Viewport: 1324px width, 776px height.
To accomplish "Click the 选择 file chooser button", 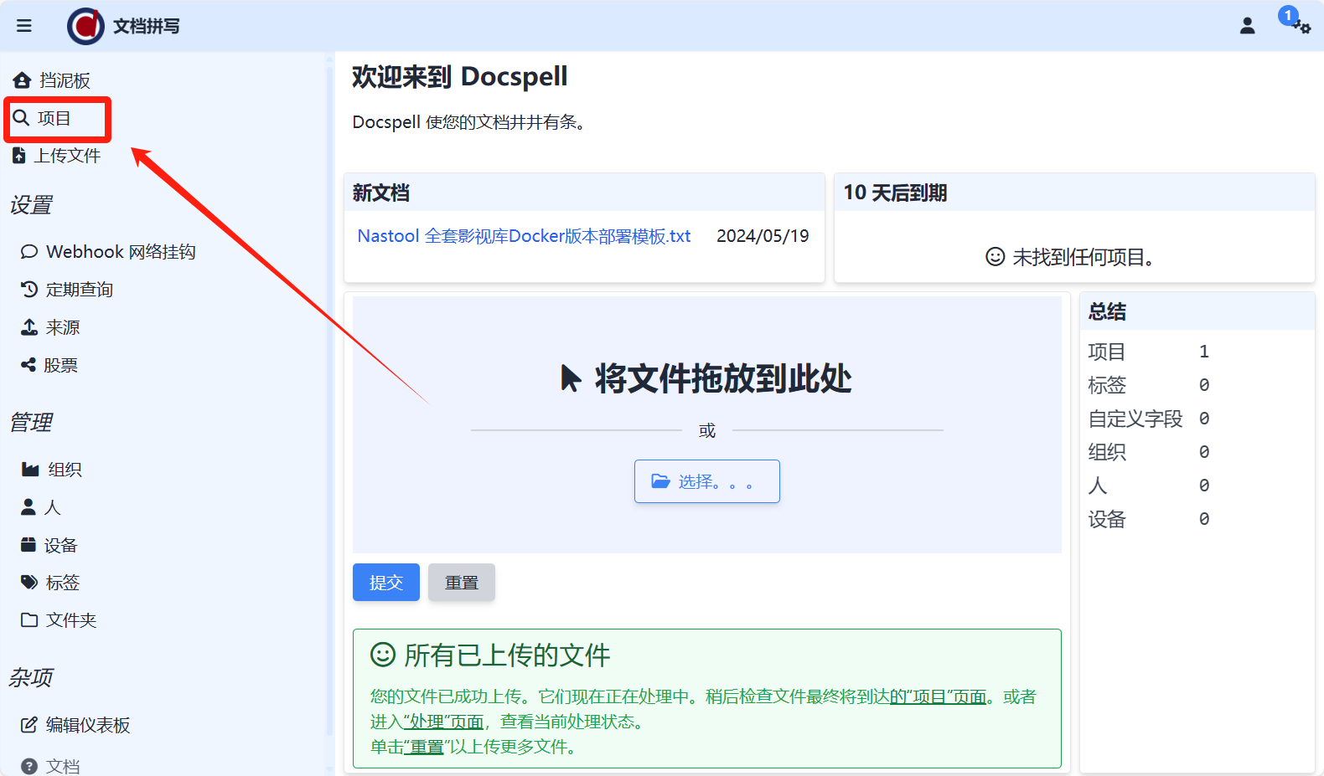I will [706, 481].
